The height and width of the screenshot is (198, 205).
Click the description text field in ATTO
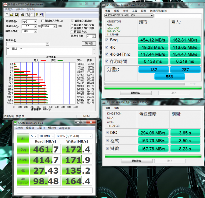[x=49, y=51]
